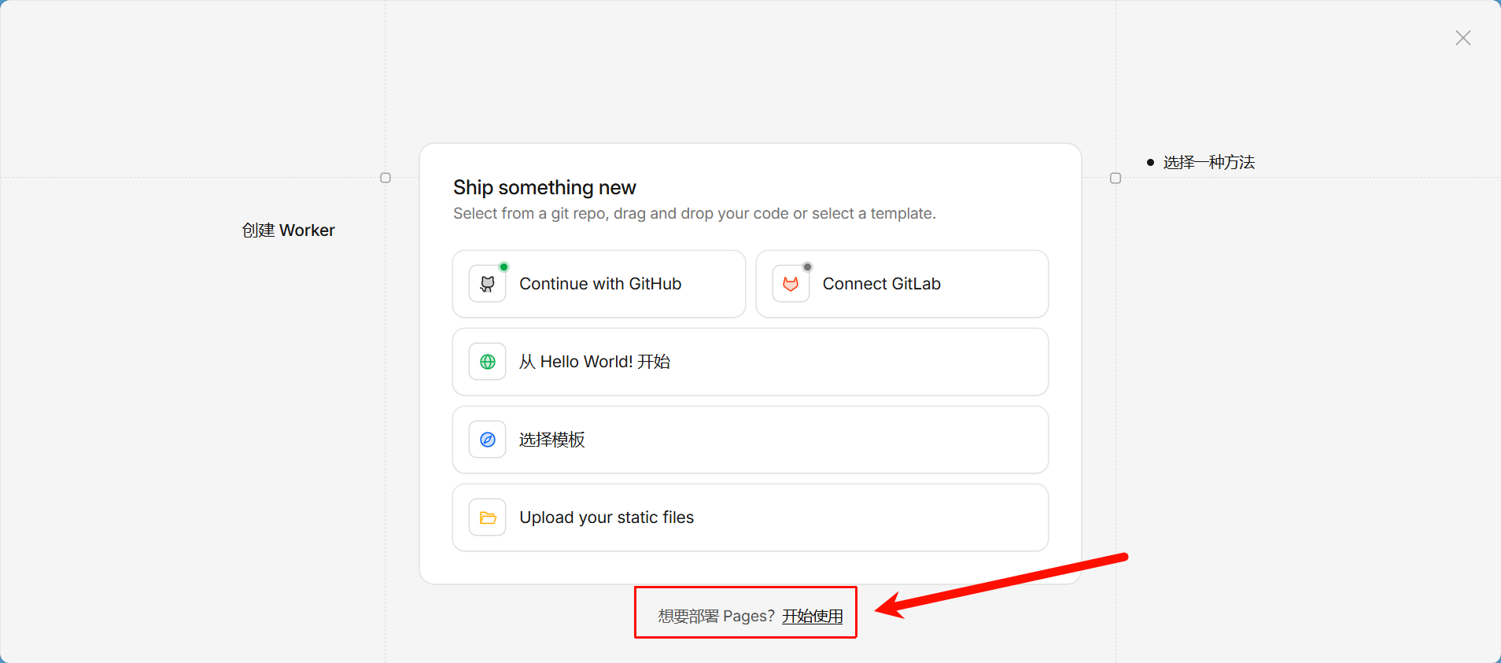Click the green globe Hello World icon
The image size is (1501, 663).
[x=488, y=362]
